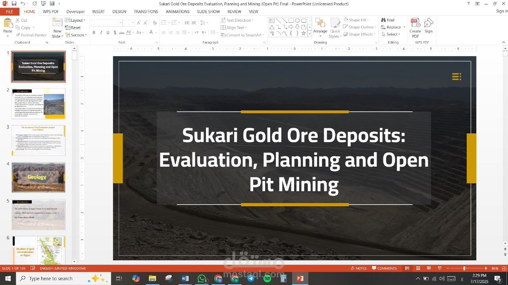The height and width of the screenshot is (285, 508).
Task: Select slide 2 Introduction thumbnail
Action: tap(38, 104)
